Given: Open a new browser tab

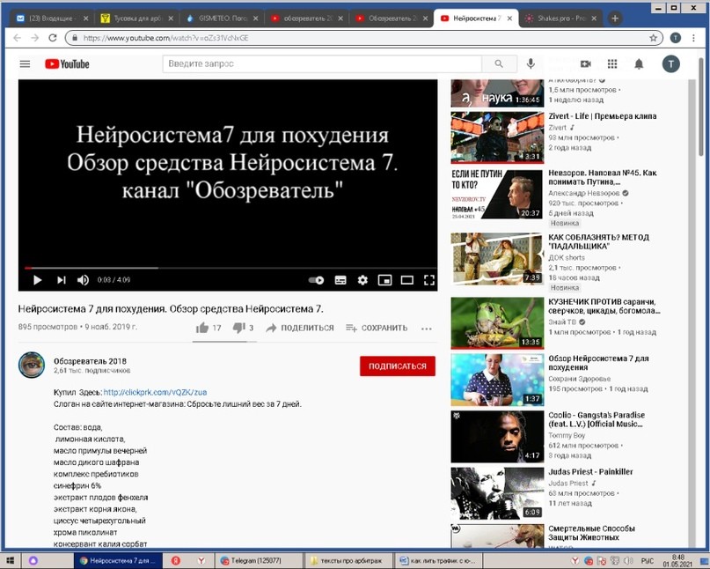Looking at the screenshot, I should coord(615,18).
